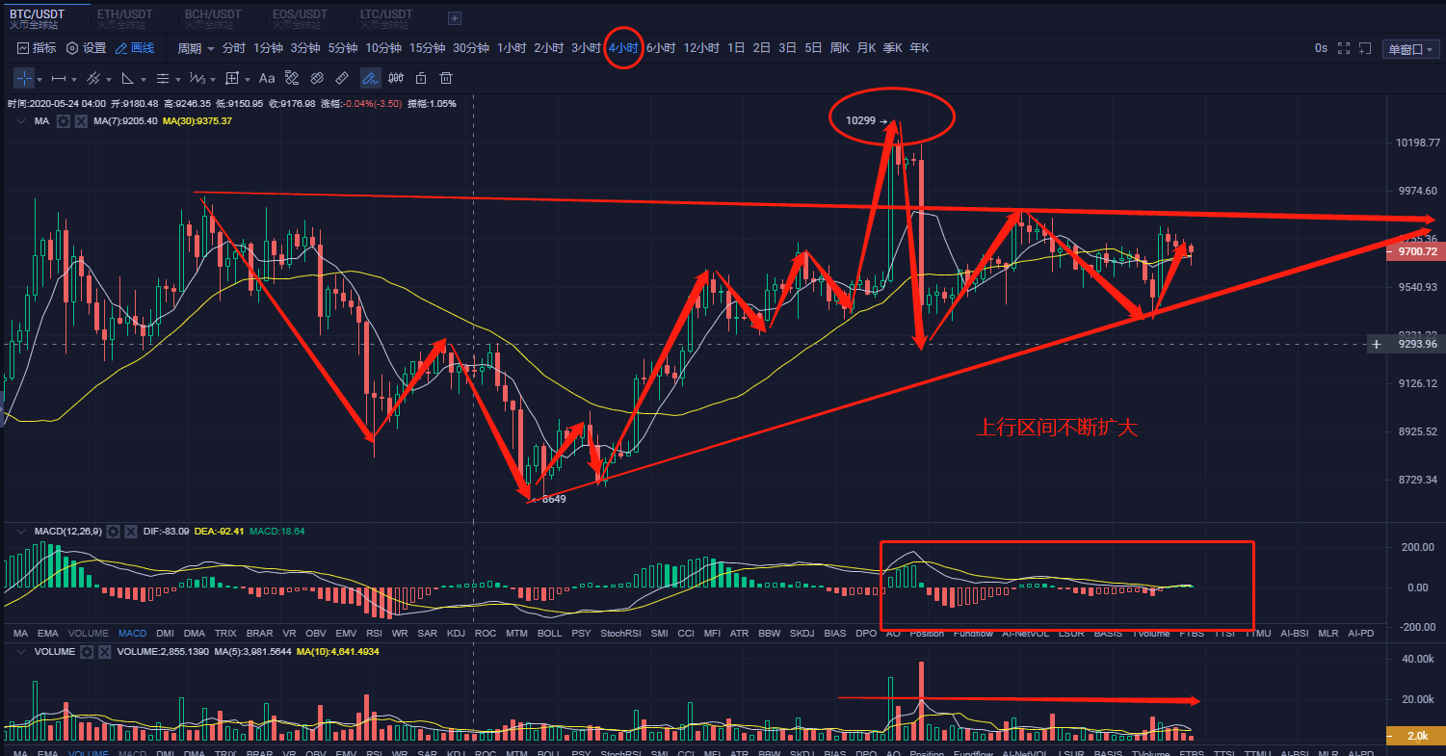The height and width of the screenshot is (756, 1446).
Task: Select the 周K weekly timeframe
Action: coord(839,48)
